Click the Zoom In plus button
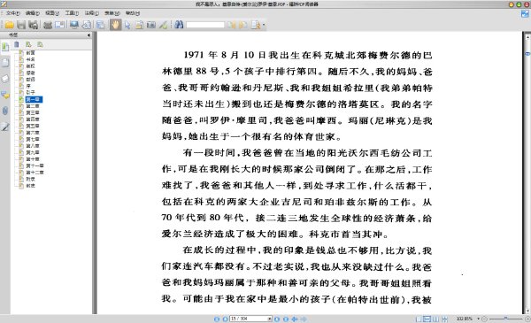 tap(527, 319)
